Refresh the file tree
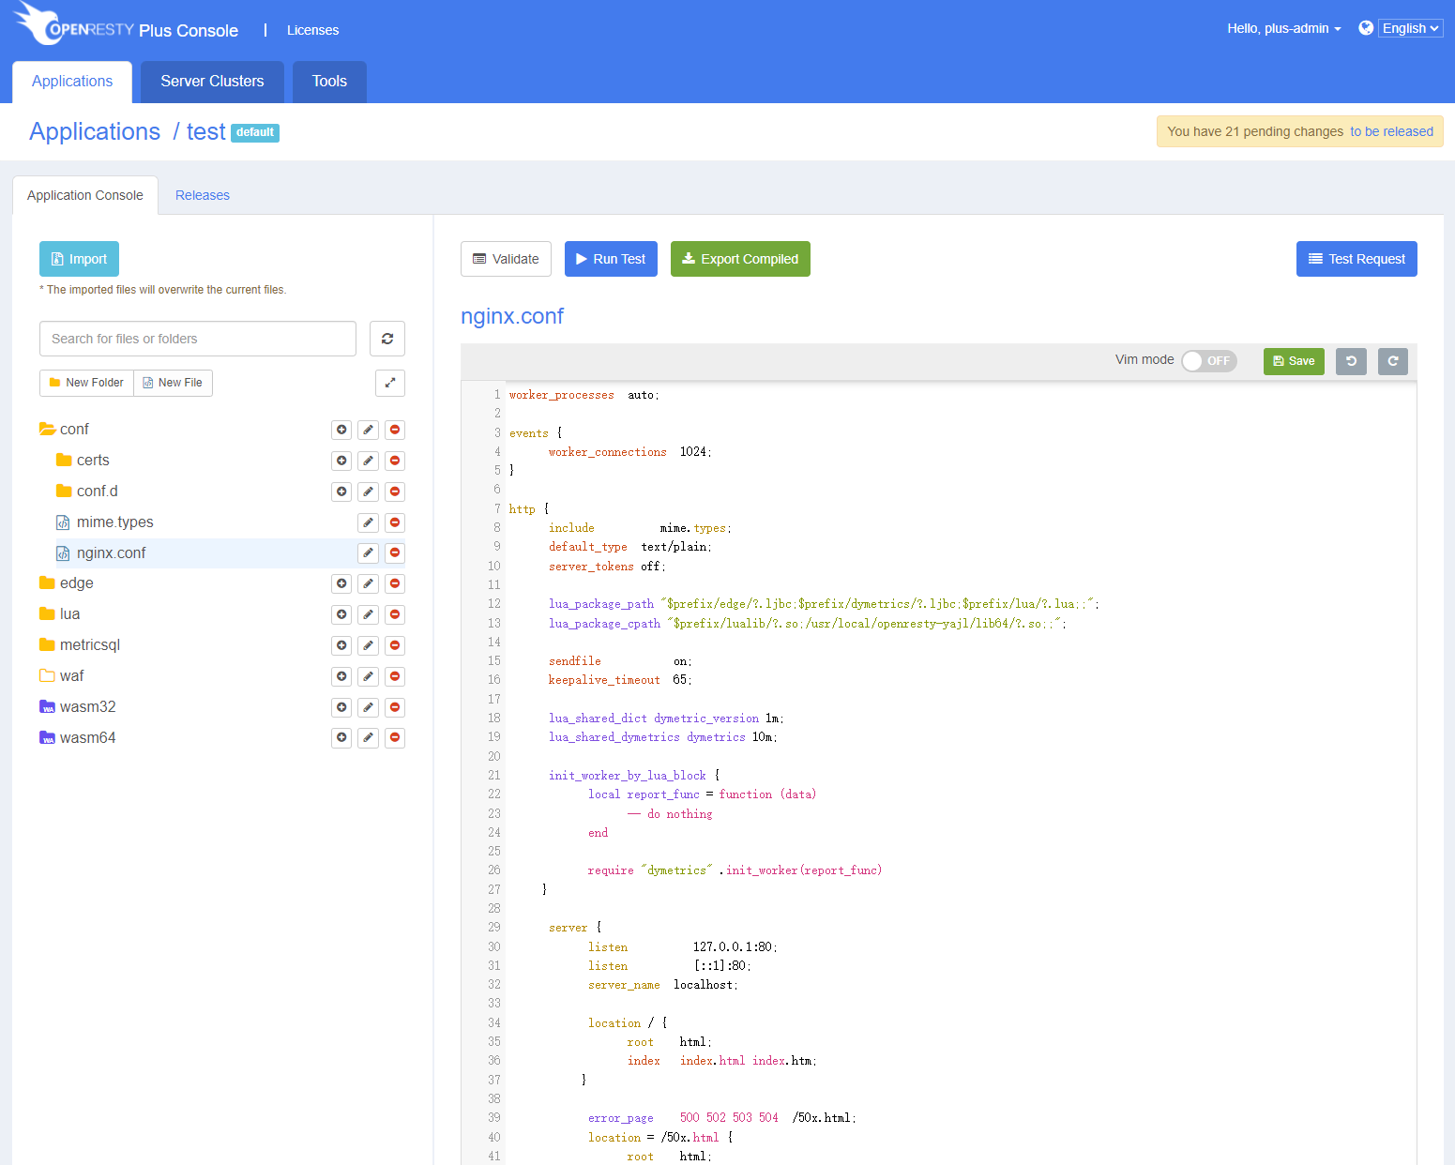The image size is (1455, 1165). coord(387,339)
